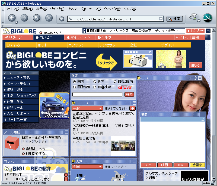Open the アクセサリー category tab

tap(114, 45)
